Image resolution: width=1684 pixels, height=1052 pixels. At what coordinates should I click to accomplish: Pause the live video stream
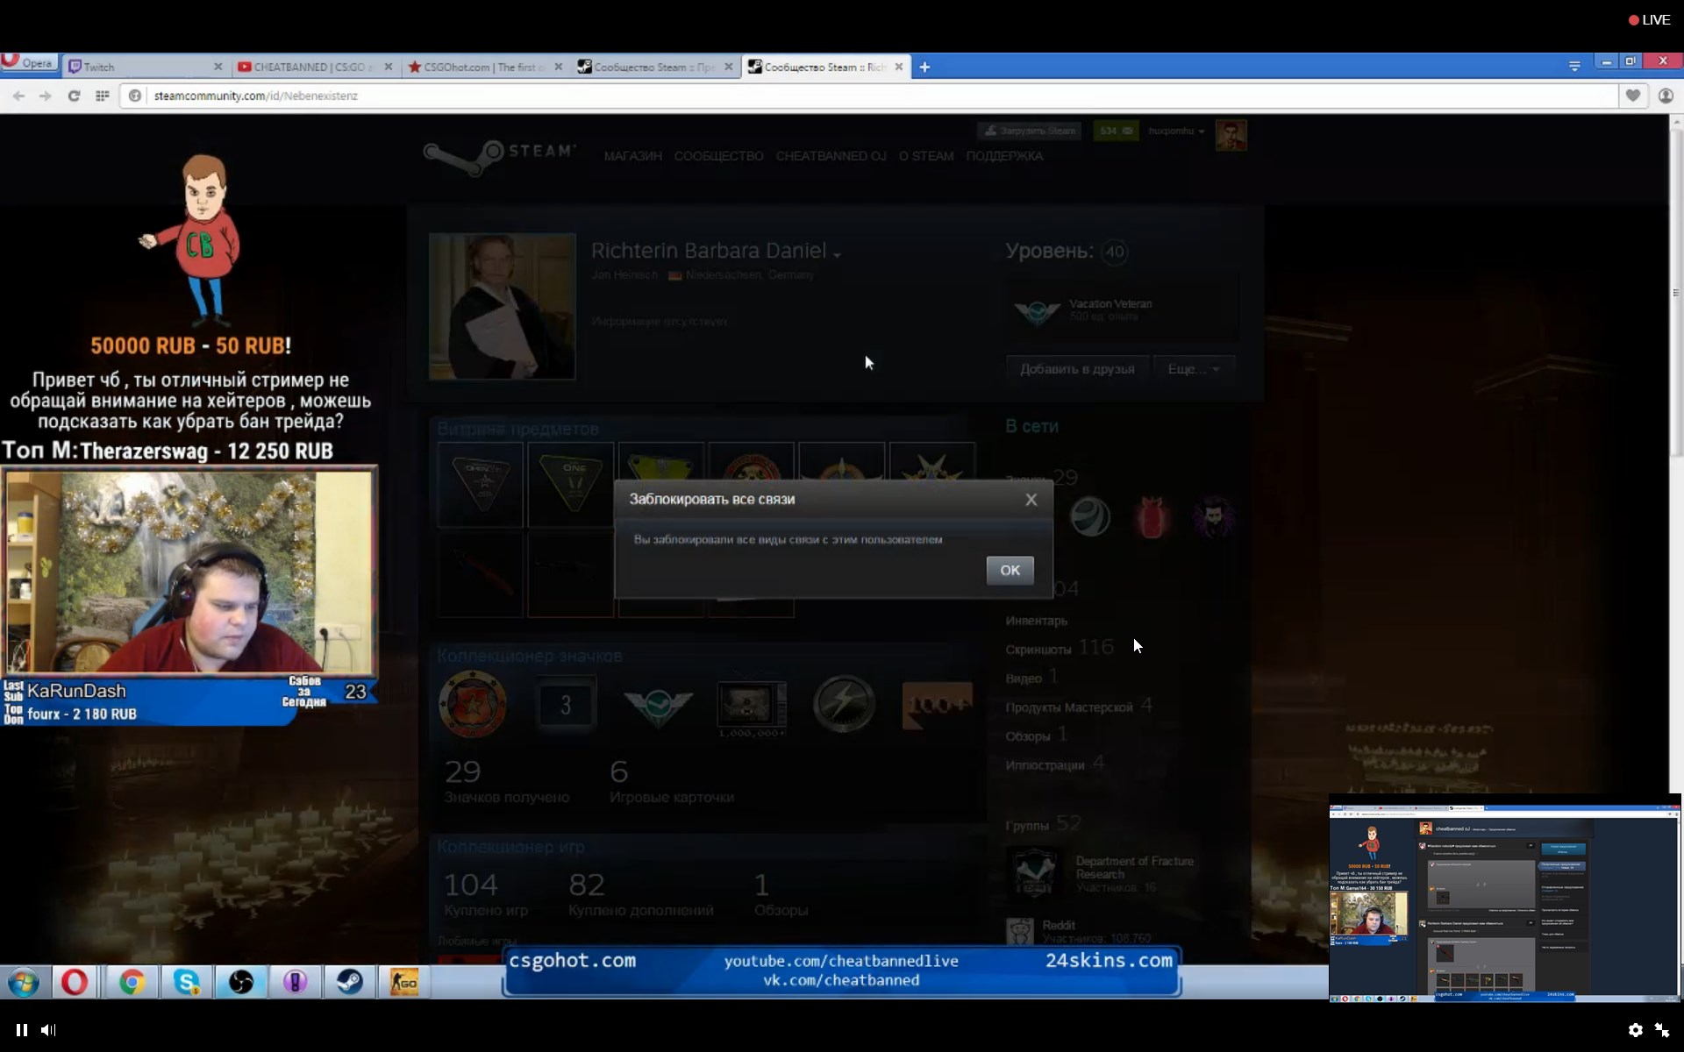[21, 1030]
